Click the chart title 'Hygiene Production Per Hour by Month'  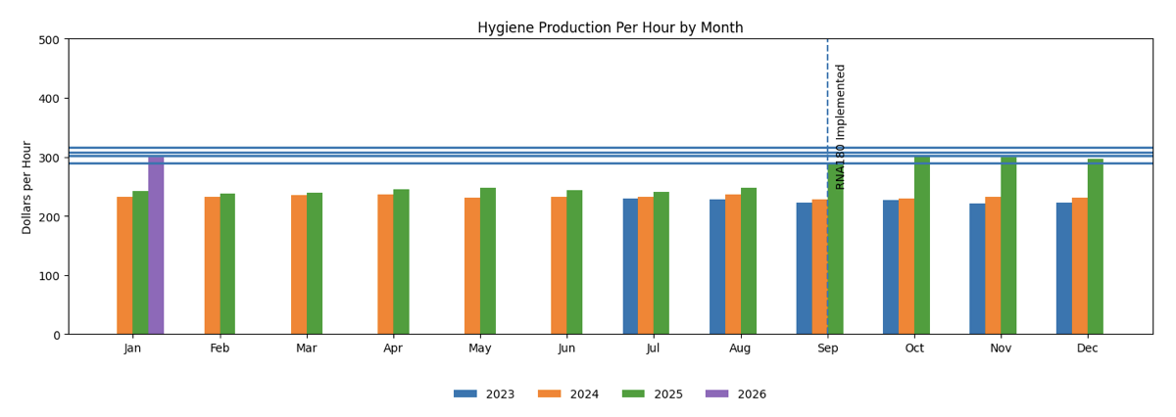(x=610, y=28)
